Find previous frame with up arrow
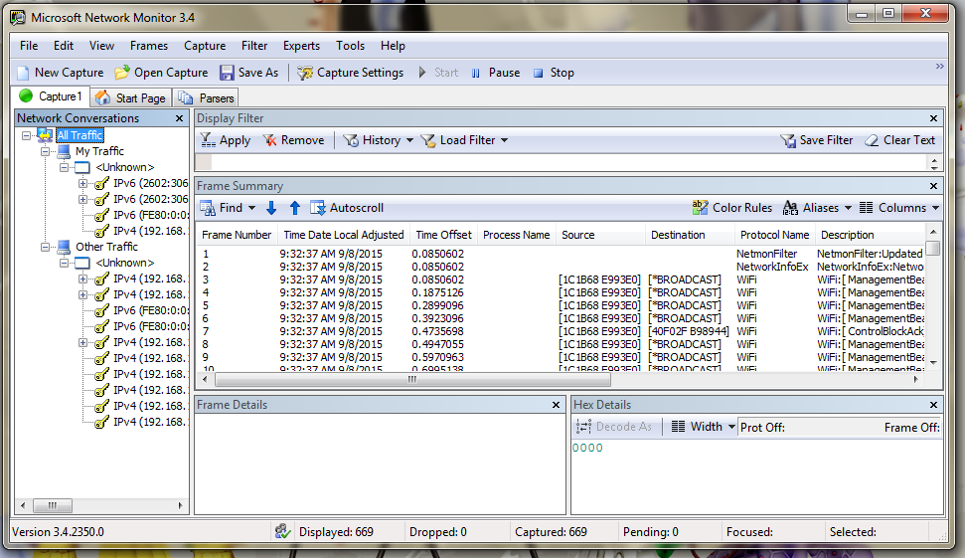This screenshot has width=965, height=558. [295, 208]
